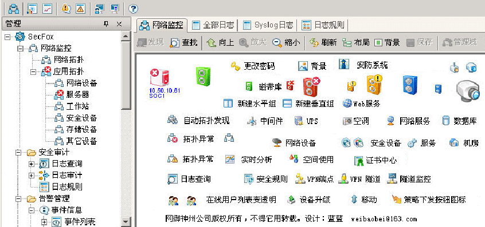Pin the 管理 panel with pushpin
This screenshot has height=227, width=485.
coord(106,24)
